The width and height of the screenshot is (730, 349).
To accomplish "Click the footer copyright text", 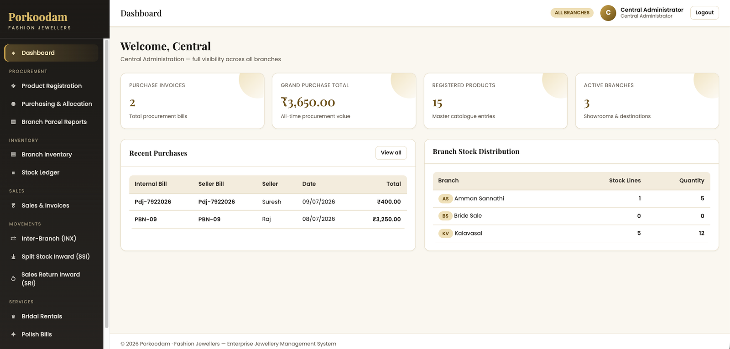I will pyautogui.click(x=228, y=344).
